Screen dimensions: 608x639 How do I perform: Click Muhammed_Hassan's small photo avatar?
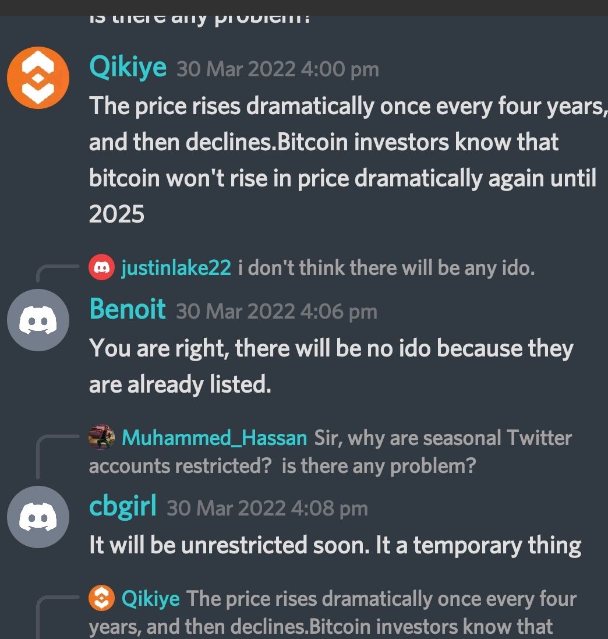coord(101,437)
